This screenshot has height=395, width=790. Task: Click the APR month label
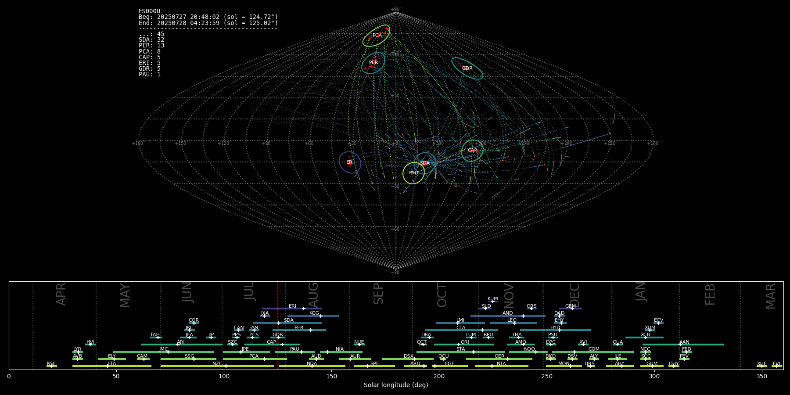click(x=61, y=294)
